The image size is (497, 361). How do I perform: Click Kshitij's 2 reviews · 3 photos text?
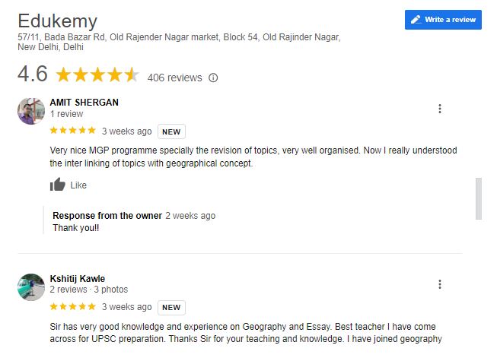(89, 290)
